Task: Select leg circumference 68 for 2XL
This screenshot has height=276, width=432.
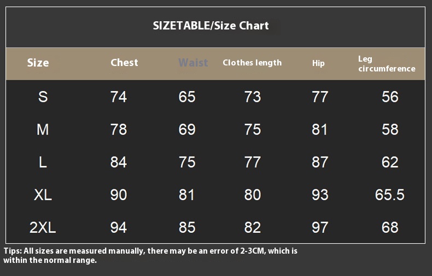Action: (x=390, y=227)
